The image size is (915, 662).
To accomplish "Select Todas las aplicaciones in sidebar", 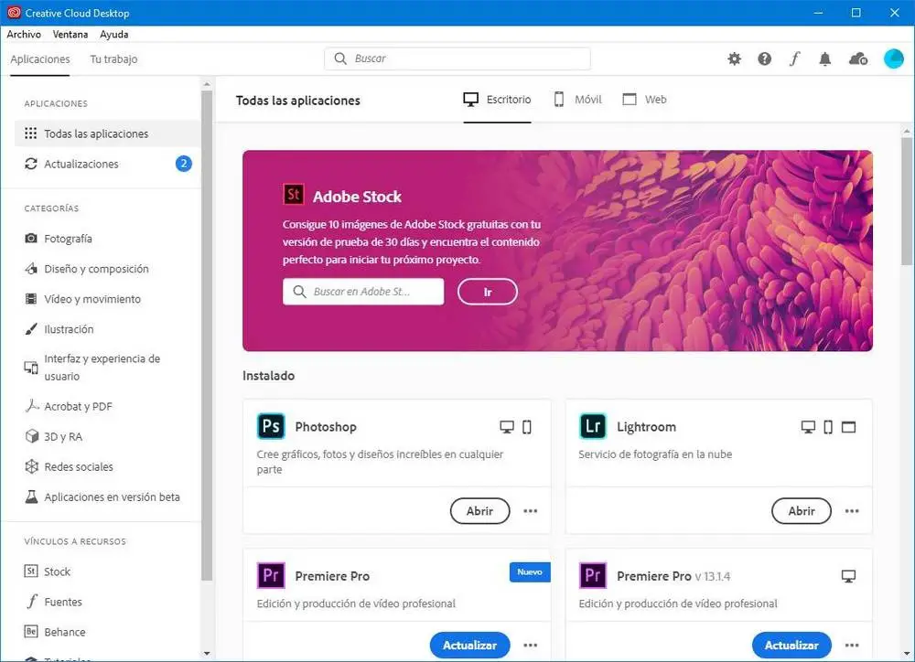I will pyautogui.click(x=107, y=133).
